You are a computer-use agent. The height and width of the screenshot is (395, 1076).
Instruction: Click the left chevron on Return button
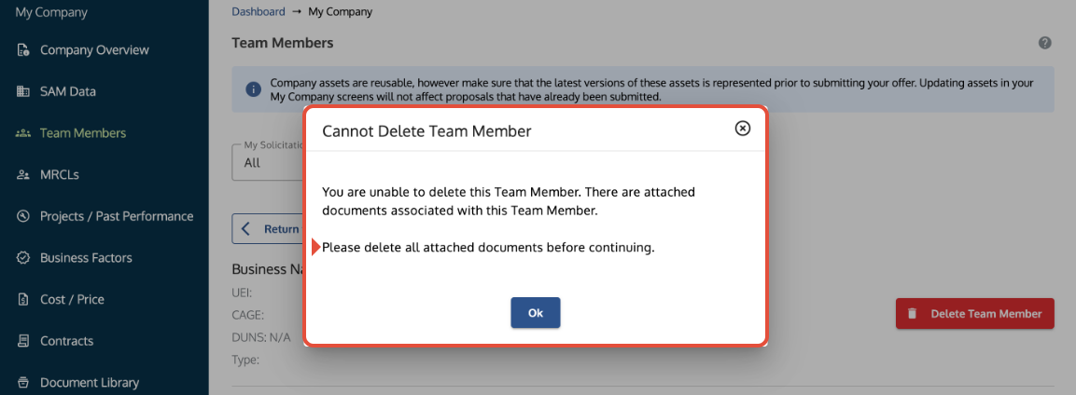pos(246,228)
